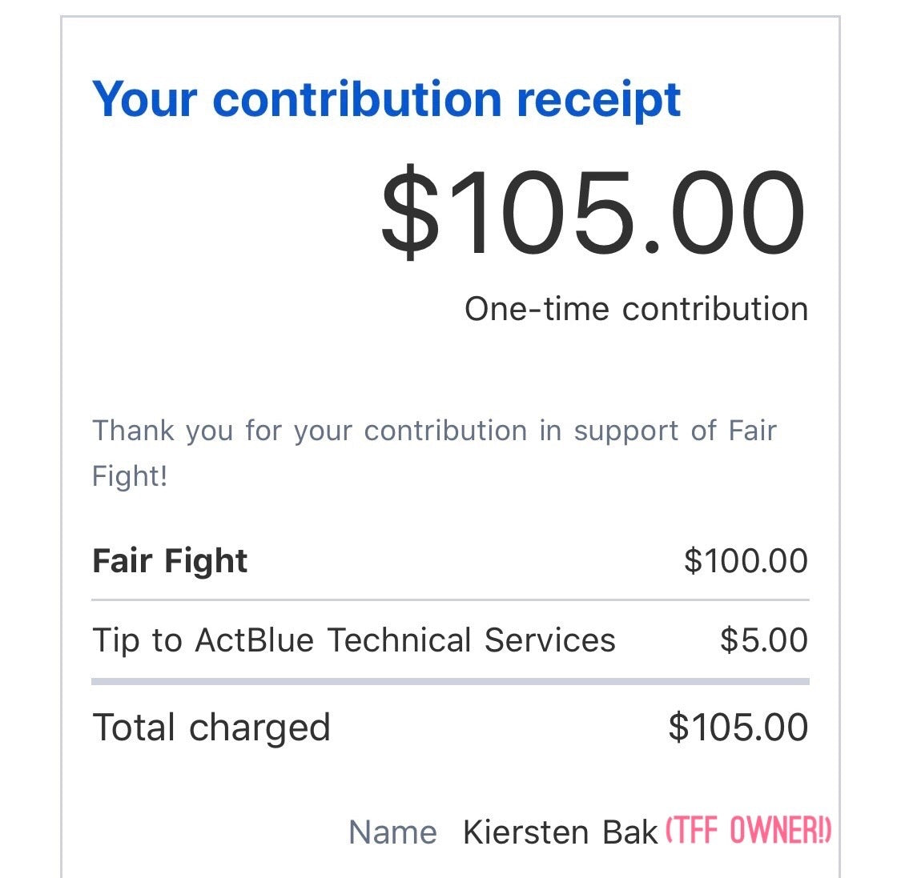Viewport: 901px width, 878px height.
Task: Click the large $105.00 amount
Action: coord(593,212)
